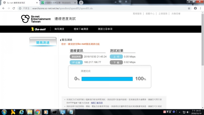Click the blue help icon in the tray
Viewport: 204px width, 115px height.
174,112
